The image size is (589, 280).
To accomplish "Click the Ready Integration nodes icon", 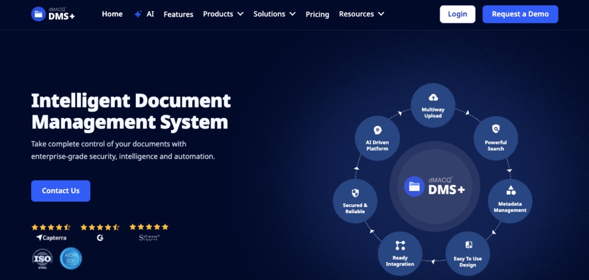I will point(400,246).
